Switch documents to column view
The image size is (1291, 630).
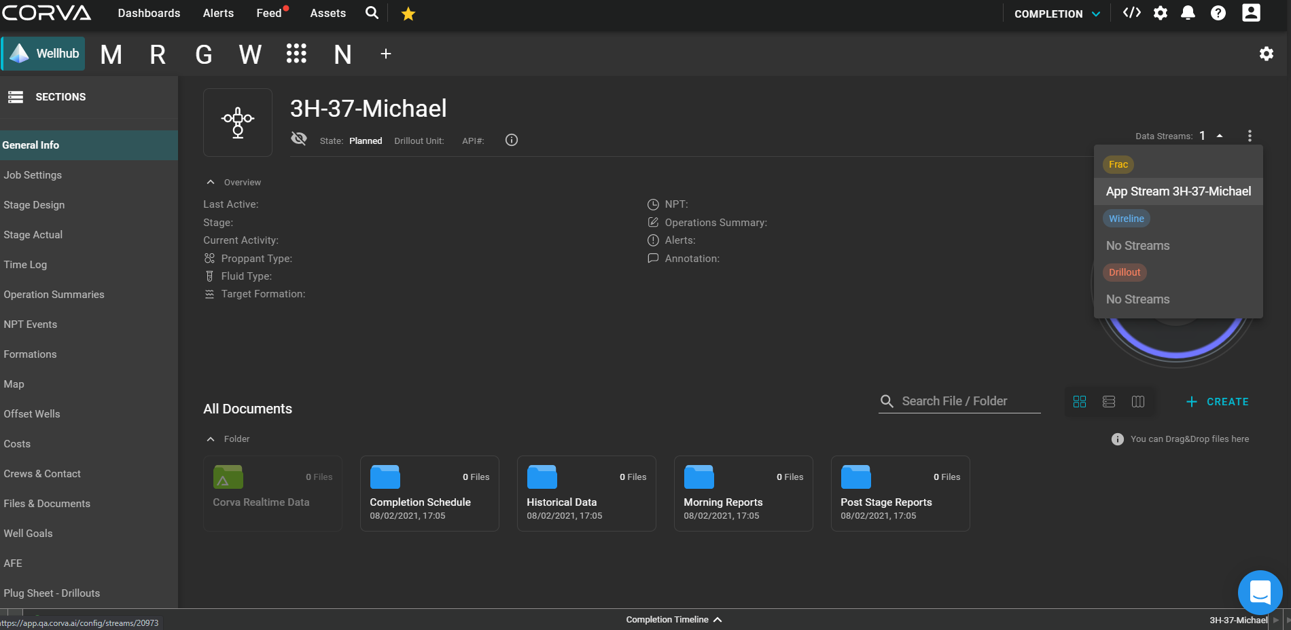click(x=1138, y=401)
